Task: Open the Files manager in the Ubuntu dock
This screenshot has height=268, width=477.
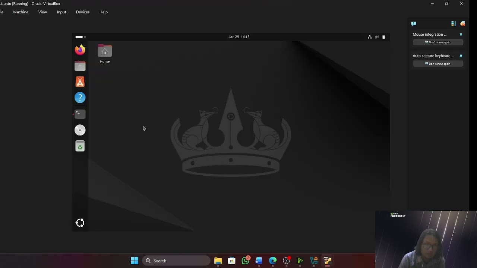Action: (x=80, y=66)
